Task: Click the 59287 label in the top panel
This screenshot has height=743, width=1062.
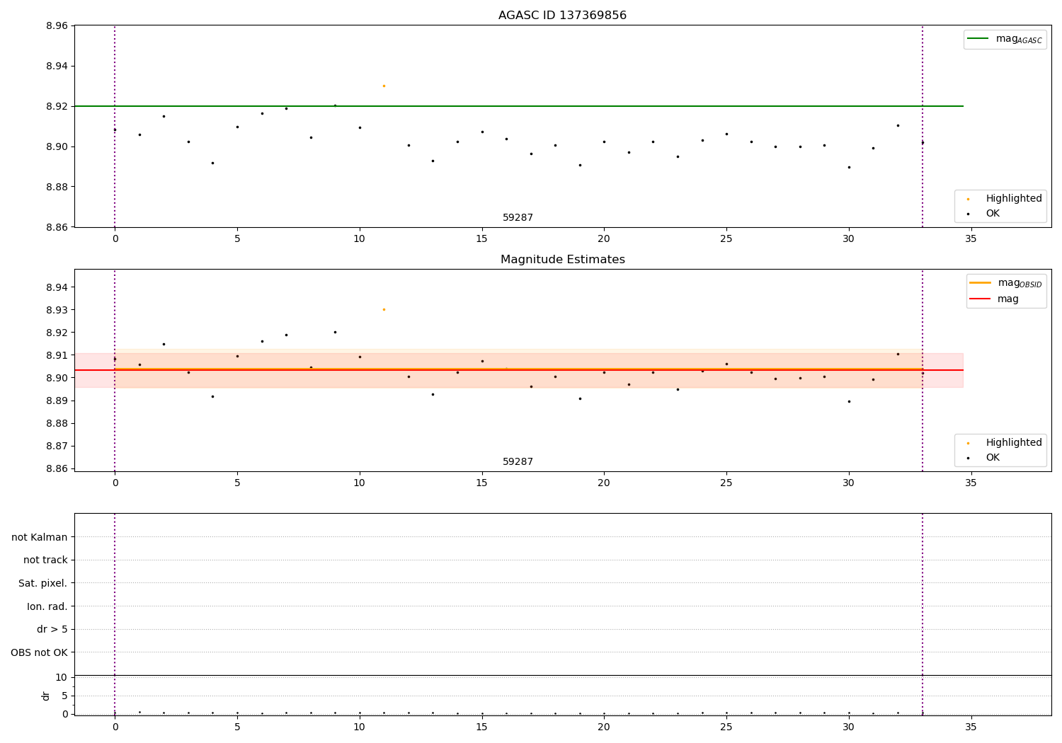Action: tap(518, 218)
